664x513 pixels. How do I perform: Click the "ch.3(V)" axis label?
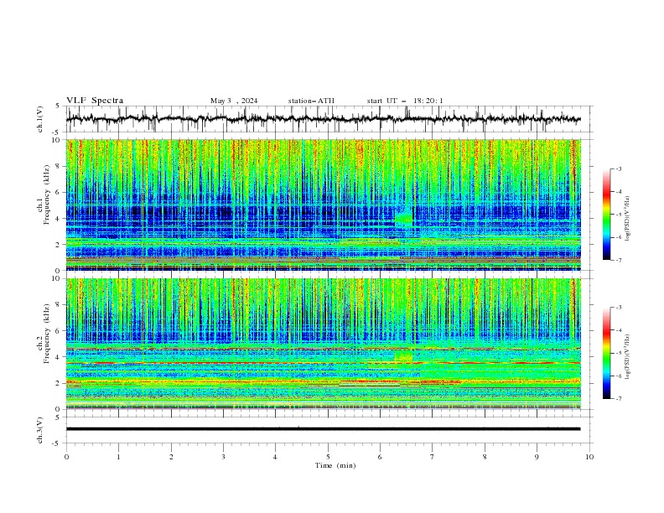click(x=40, y=430)
